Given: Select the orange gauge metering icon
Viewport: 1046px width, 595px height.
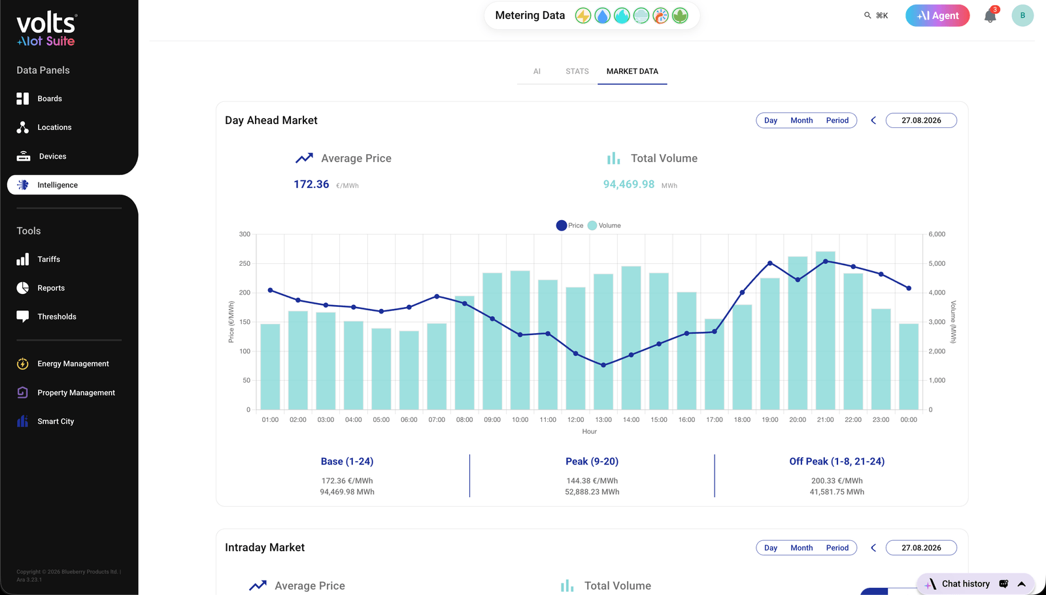Looking at the screenshot, I should tap(661, 16).
